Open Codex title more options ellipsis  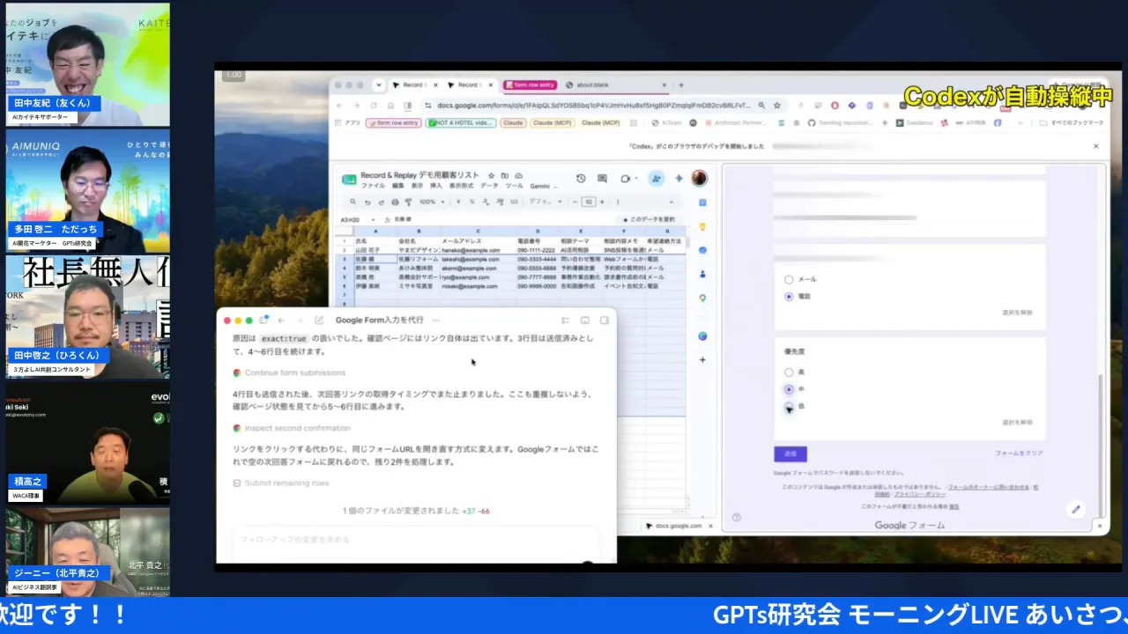tap(436, 321)
